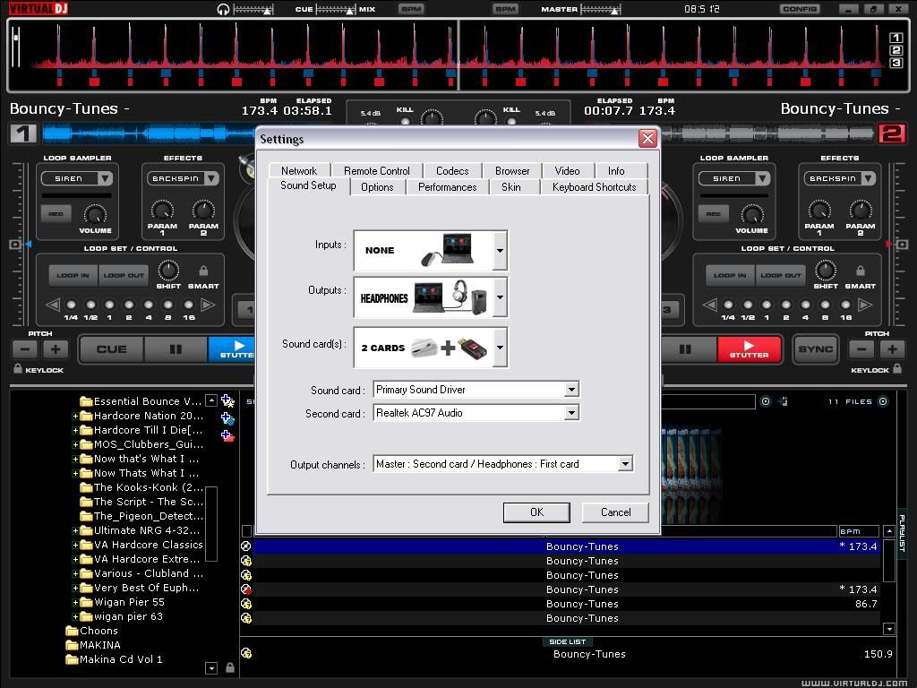Click the CUE button on deck 1

(111, 349)
